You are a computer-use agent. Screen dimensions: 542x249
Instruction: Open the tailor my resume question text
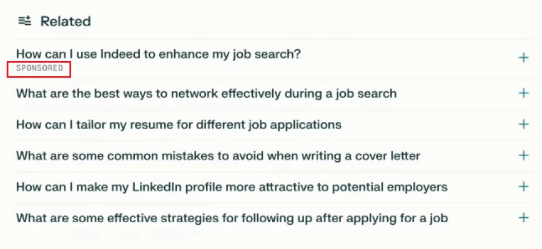179,125
